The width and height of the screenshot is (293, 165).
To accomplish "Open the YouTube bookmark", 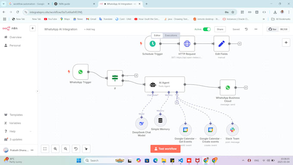I will (x=50, y=19).
